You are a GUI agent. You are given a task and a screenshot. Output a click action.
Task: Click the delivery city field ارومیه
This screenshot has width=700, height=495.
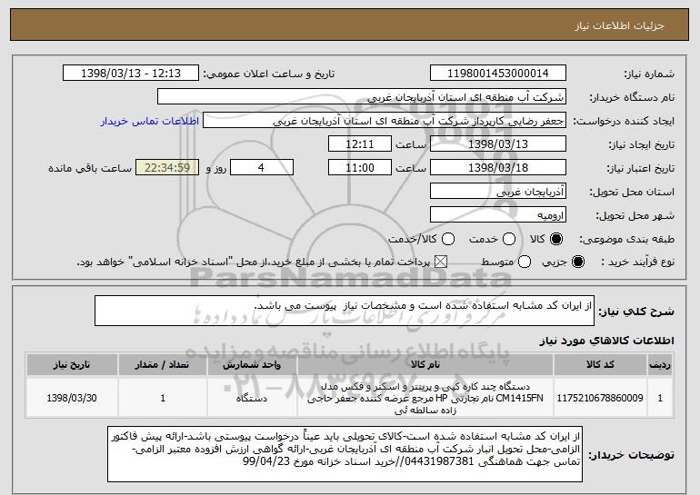(498, 215)
